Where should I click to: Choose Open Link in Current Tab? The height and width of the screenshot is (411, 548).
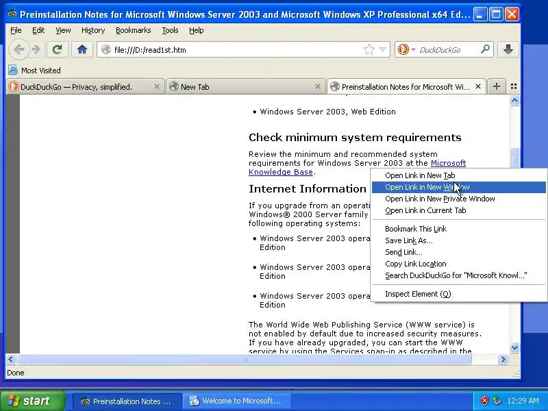458,210
